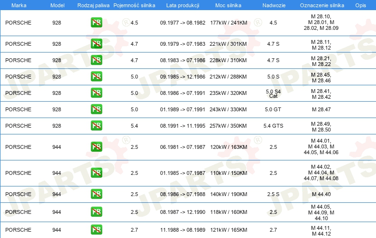Click the power value 121kW / 165KM
Screen dimensions: 376x238
[x=228, y=230]
